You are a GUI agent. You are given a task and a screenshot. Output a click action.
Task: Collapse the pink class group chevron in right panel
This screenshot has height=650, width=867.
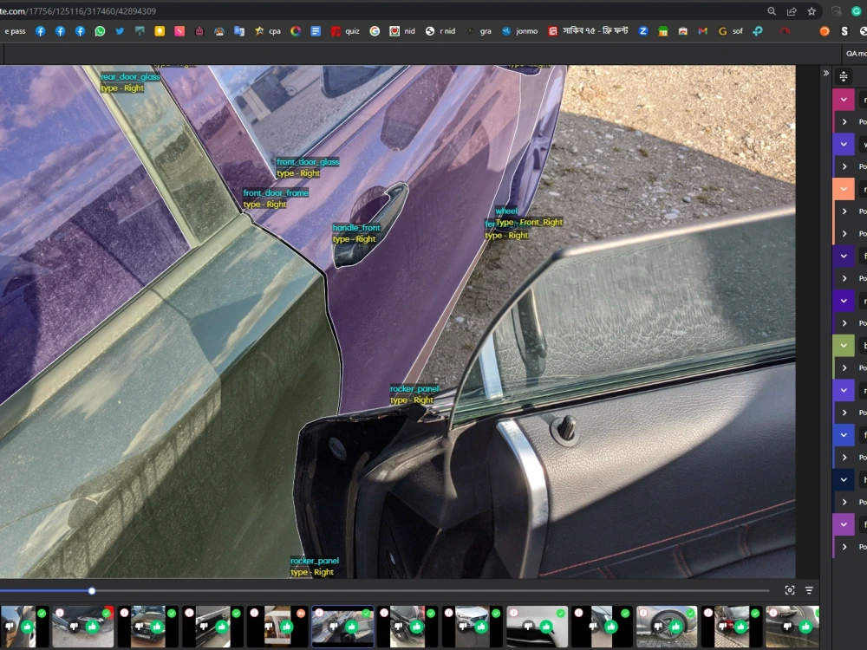coord(844,100)
